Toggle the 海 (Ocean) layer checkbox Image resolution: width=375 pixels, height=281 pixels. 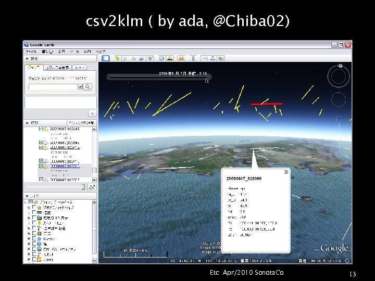coord(34,244)
